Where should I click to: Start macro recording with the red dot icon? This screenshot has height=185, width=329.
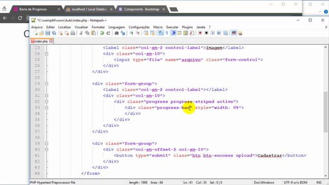[200, 33]
